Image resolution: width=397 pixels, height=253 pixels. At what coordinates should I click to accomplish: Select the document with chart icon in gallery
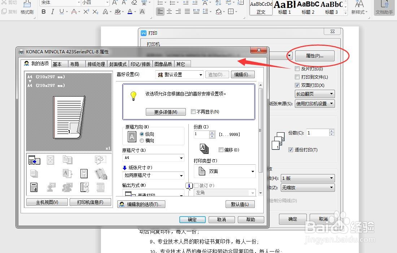(34, 187)
